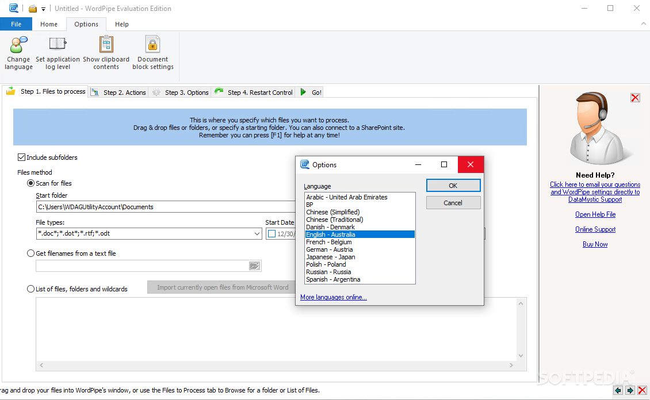
Task: Select Get filenames from a text file
Action: tap(30, 253)
